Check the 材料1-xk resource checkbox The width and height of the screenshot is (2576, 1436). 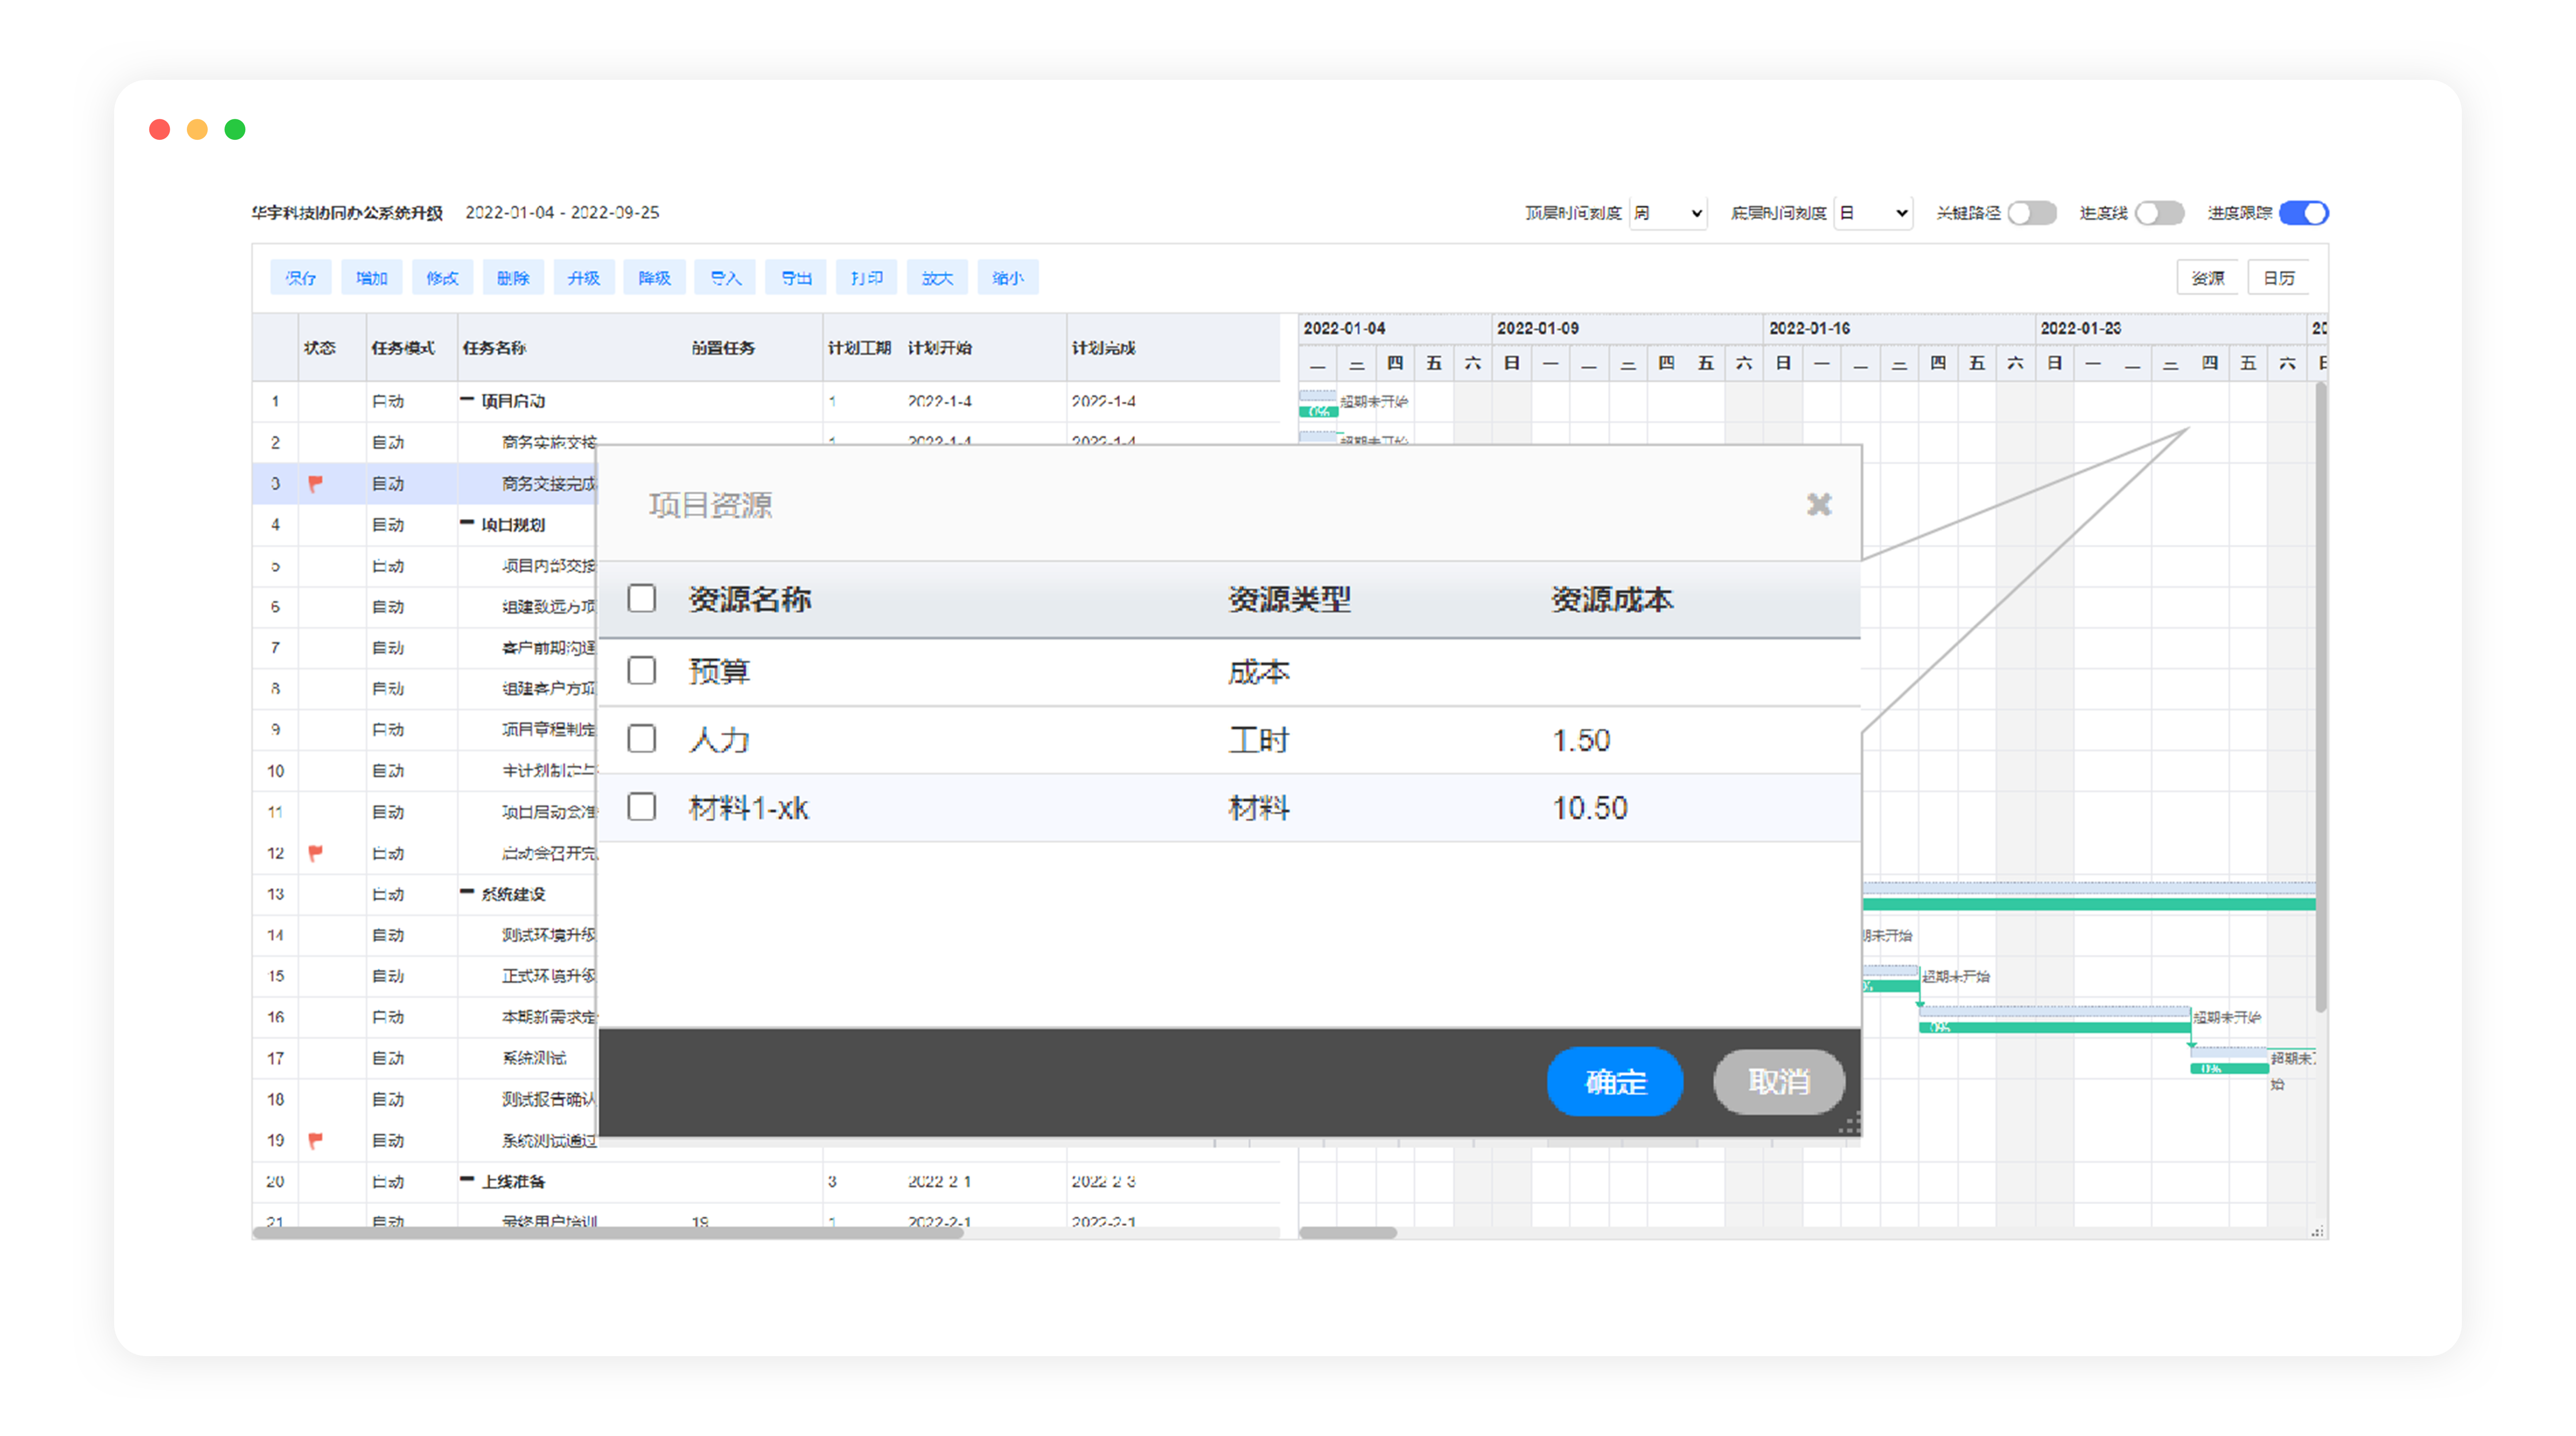641,806
